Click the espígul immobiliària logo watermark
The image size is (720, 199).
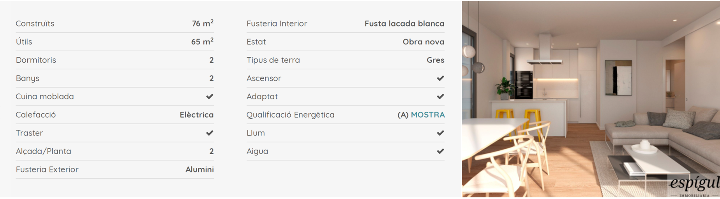[x=694, y=186]
